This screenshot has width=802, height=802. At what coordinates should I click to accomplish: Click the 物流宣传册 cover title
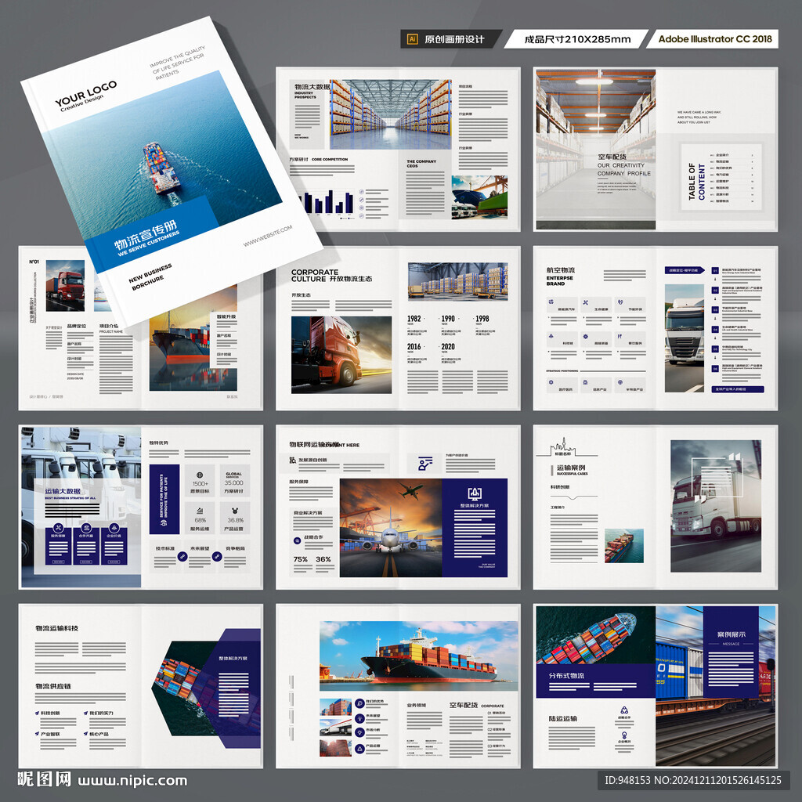[x=146, y=235]
